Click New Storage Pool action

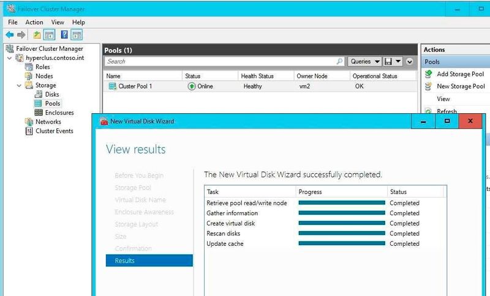461,86
